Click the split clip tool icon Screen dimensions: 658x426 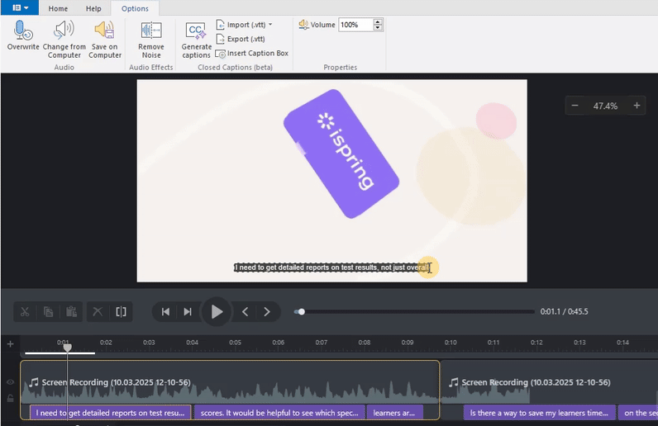(x=122, y=311)
